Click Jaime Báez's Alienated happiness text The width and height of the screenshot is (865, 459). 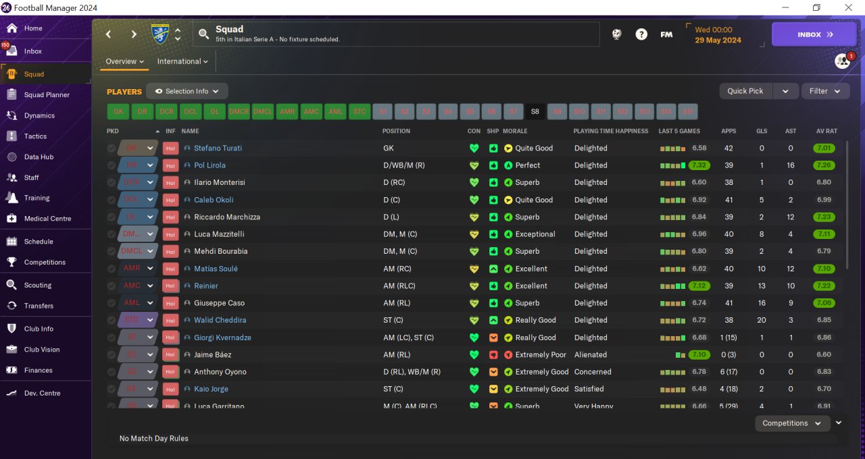pos(591,354)
